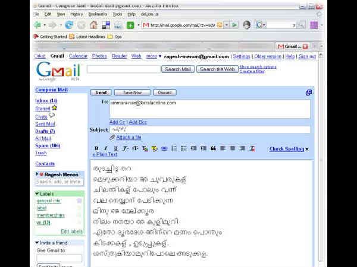Insert a hyperlink

click(164, 148)
